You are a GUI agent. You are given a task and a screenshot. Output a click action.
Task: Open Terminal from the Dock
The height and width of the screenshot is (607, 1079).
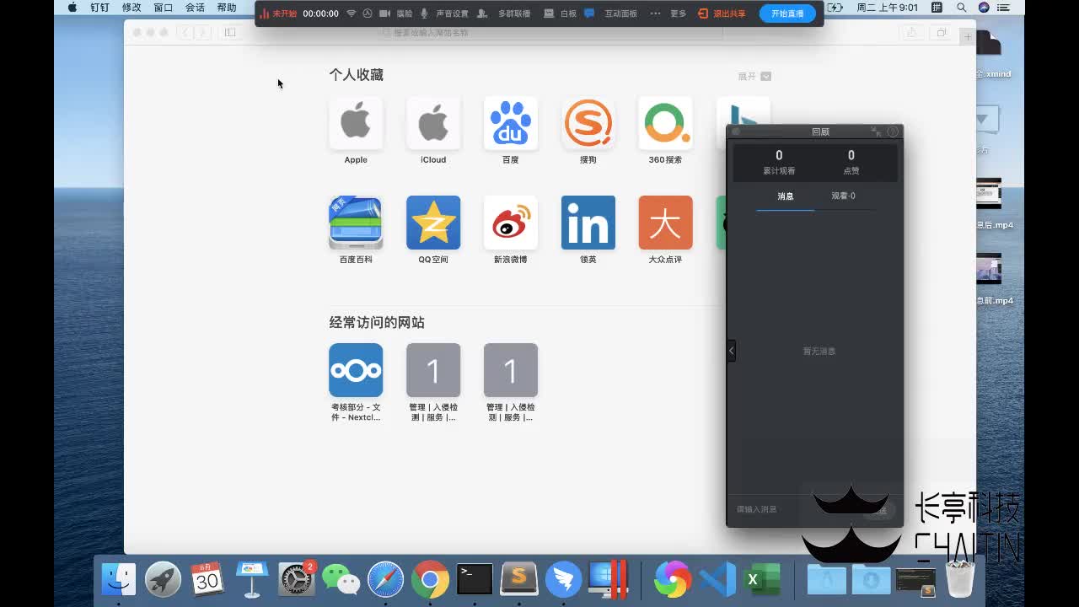pyautogui.click(x=475, y=579)
